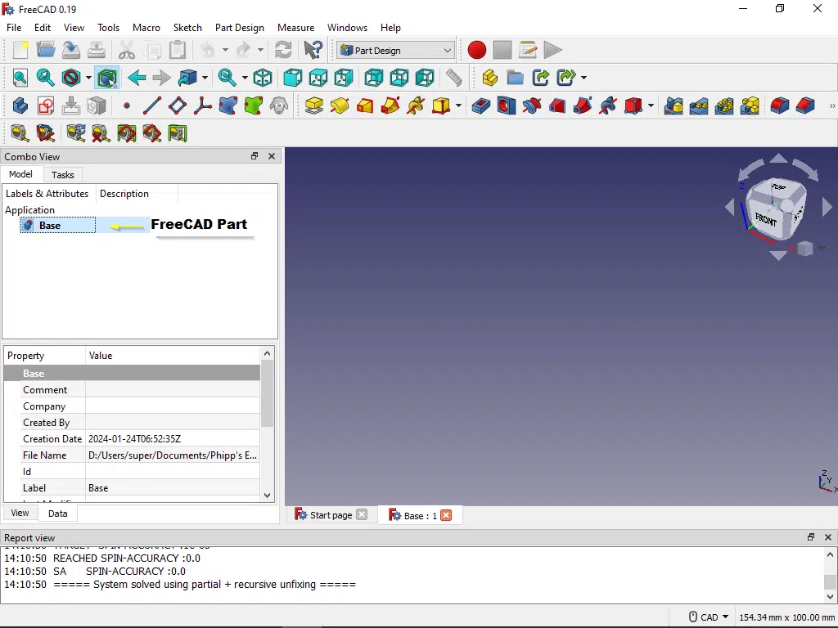This screenshot has width=838, height=628.
Task: Open the Sketch menu
Action: coord(187,28)
